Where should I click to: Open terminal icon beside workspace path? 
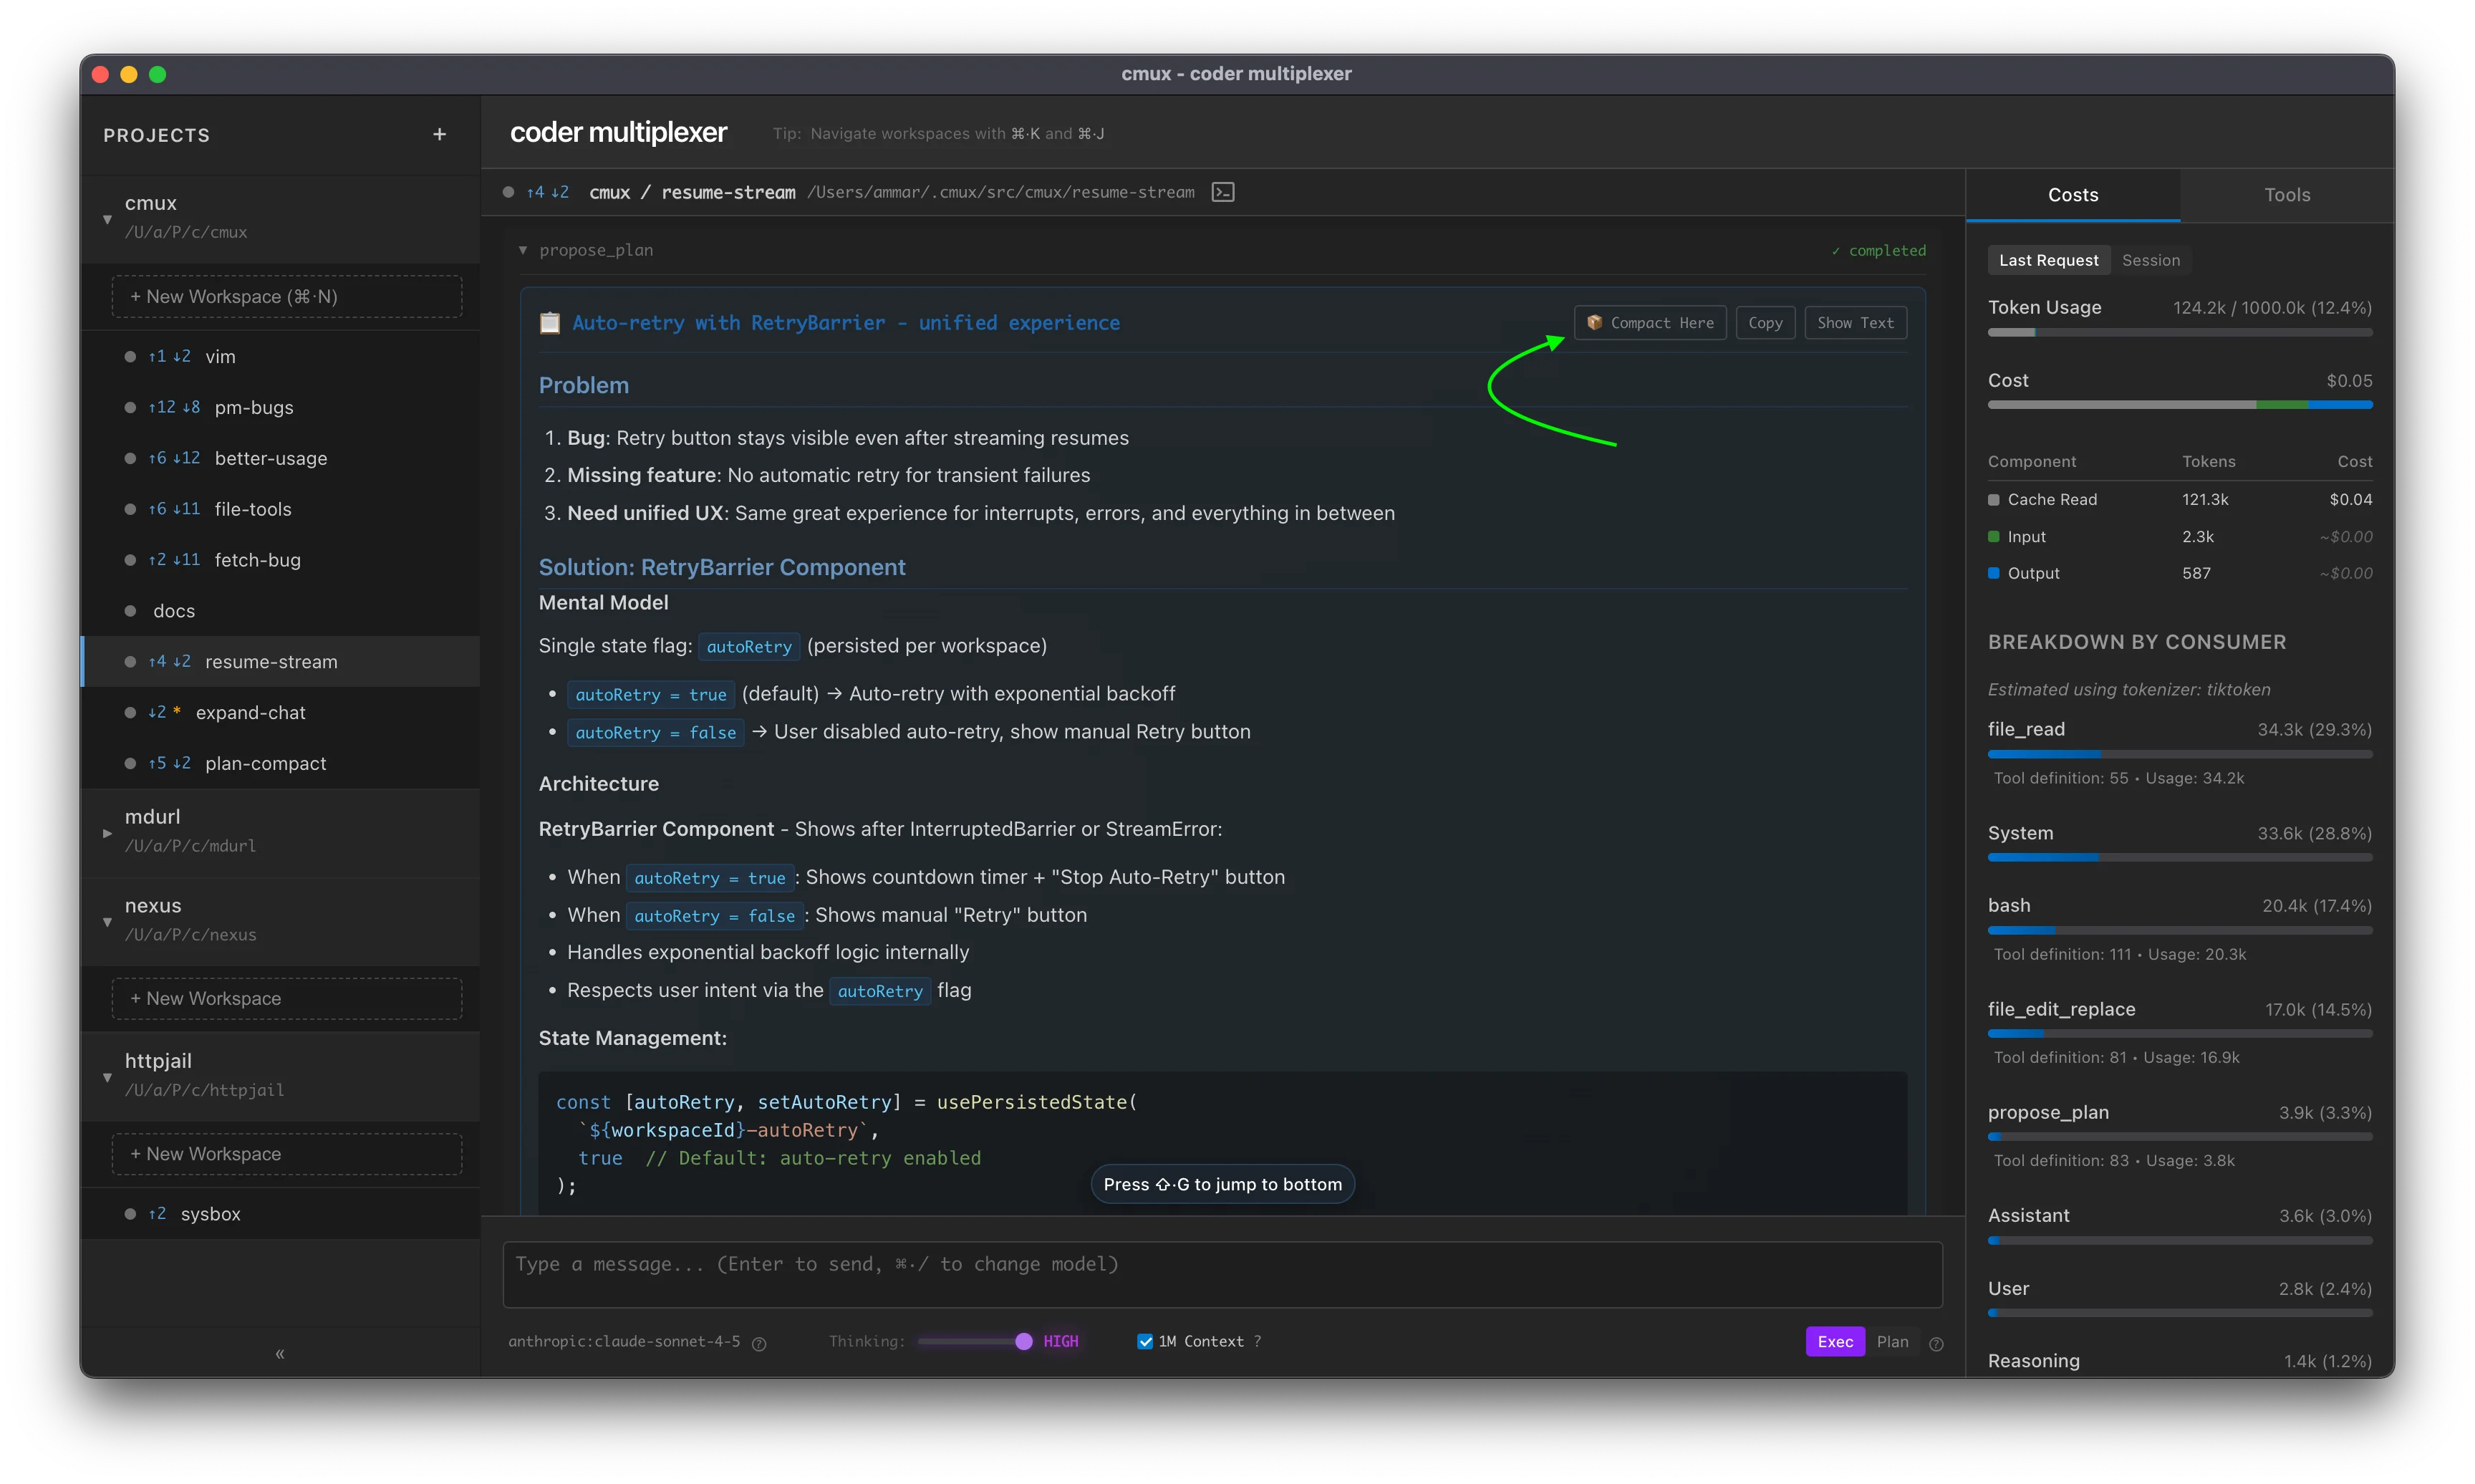[1222, 192]
